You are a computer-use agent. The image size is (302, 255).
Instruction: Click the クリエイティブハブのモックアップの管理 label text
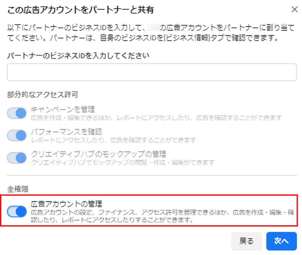click(99, 154)
